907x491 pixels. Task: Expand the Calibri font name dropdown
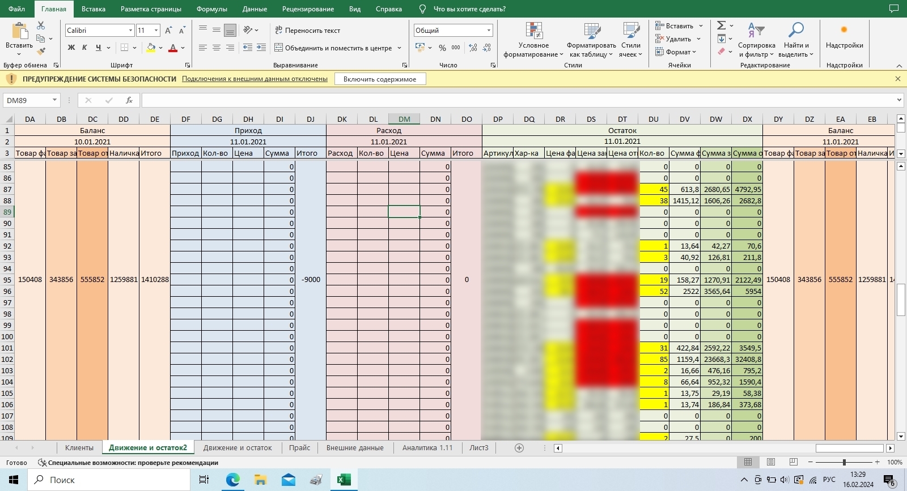130,31
